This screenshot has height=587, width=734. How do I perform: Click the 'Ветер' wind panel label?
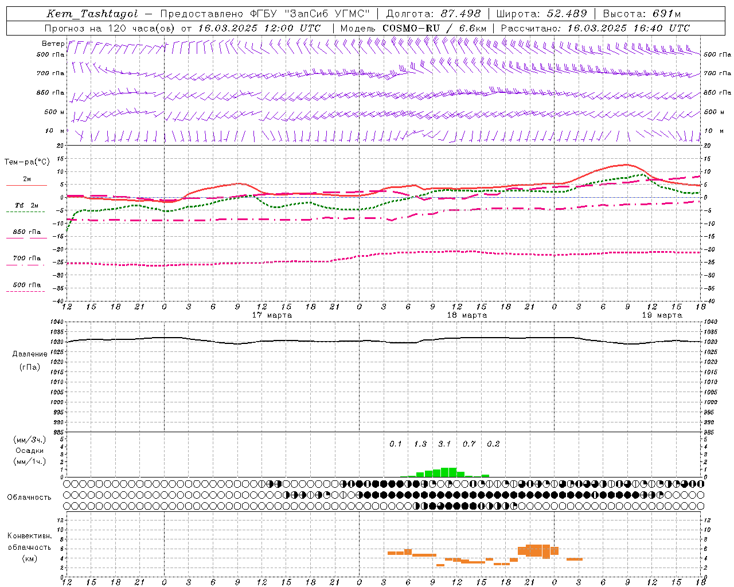(x=53, y=44)
